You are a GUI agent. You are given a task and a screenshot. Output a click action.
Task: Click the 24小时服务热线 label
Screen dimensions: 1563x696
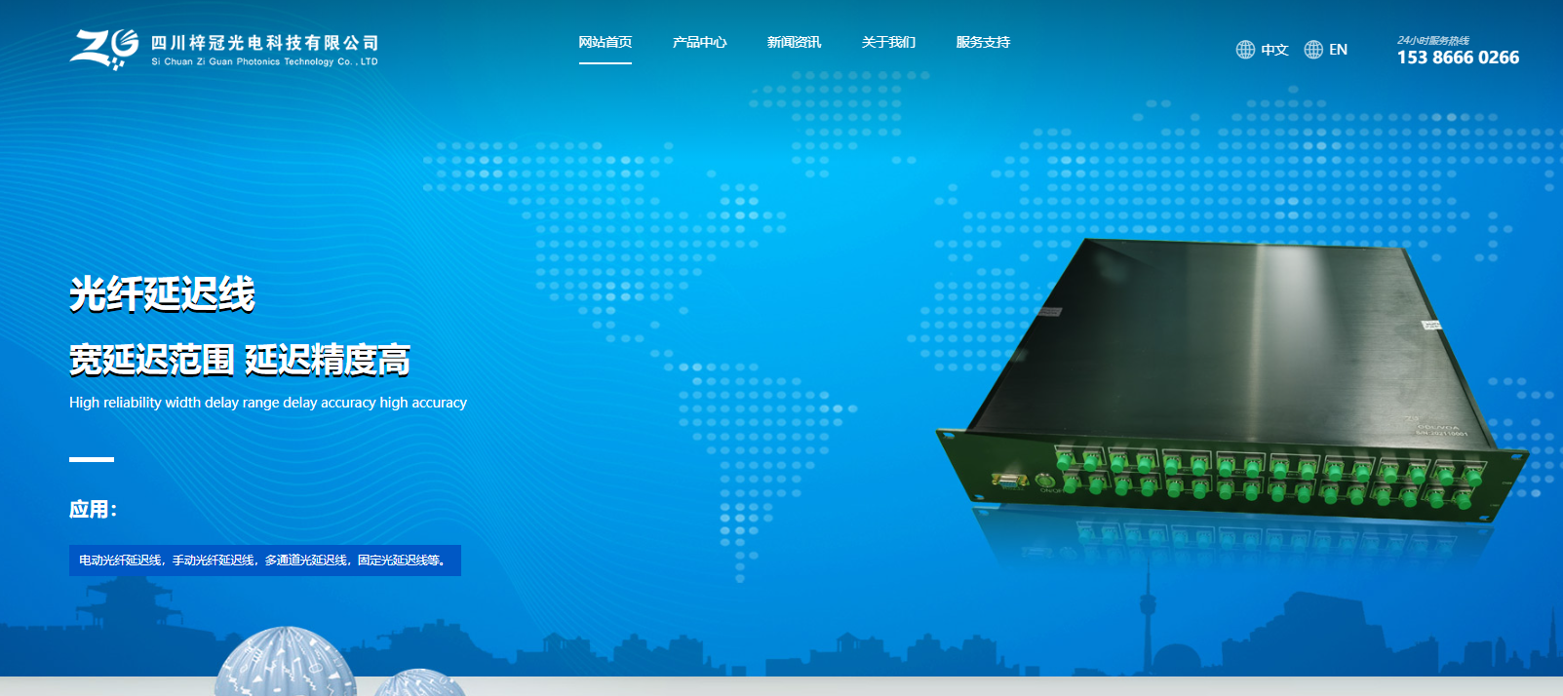[1432, 40]
